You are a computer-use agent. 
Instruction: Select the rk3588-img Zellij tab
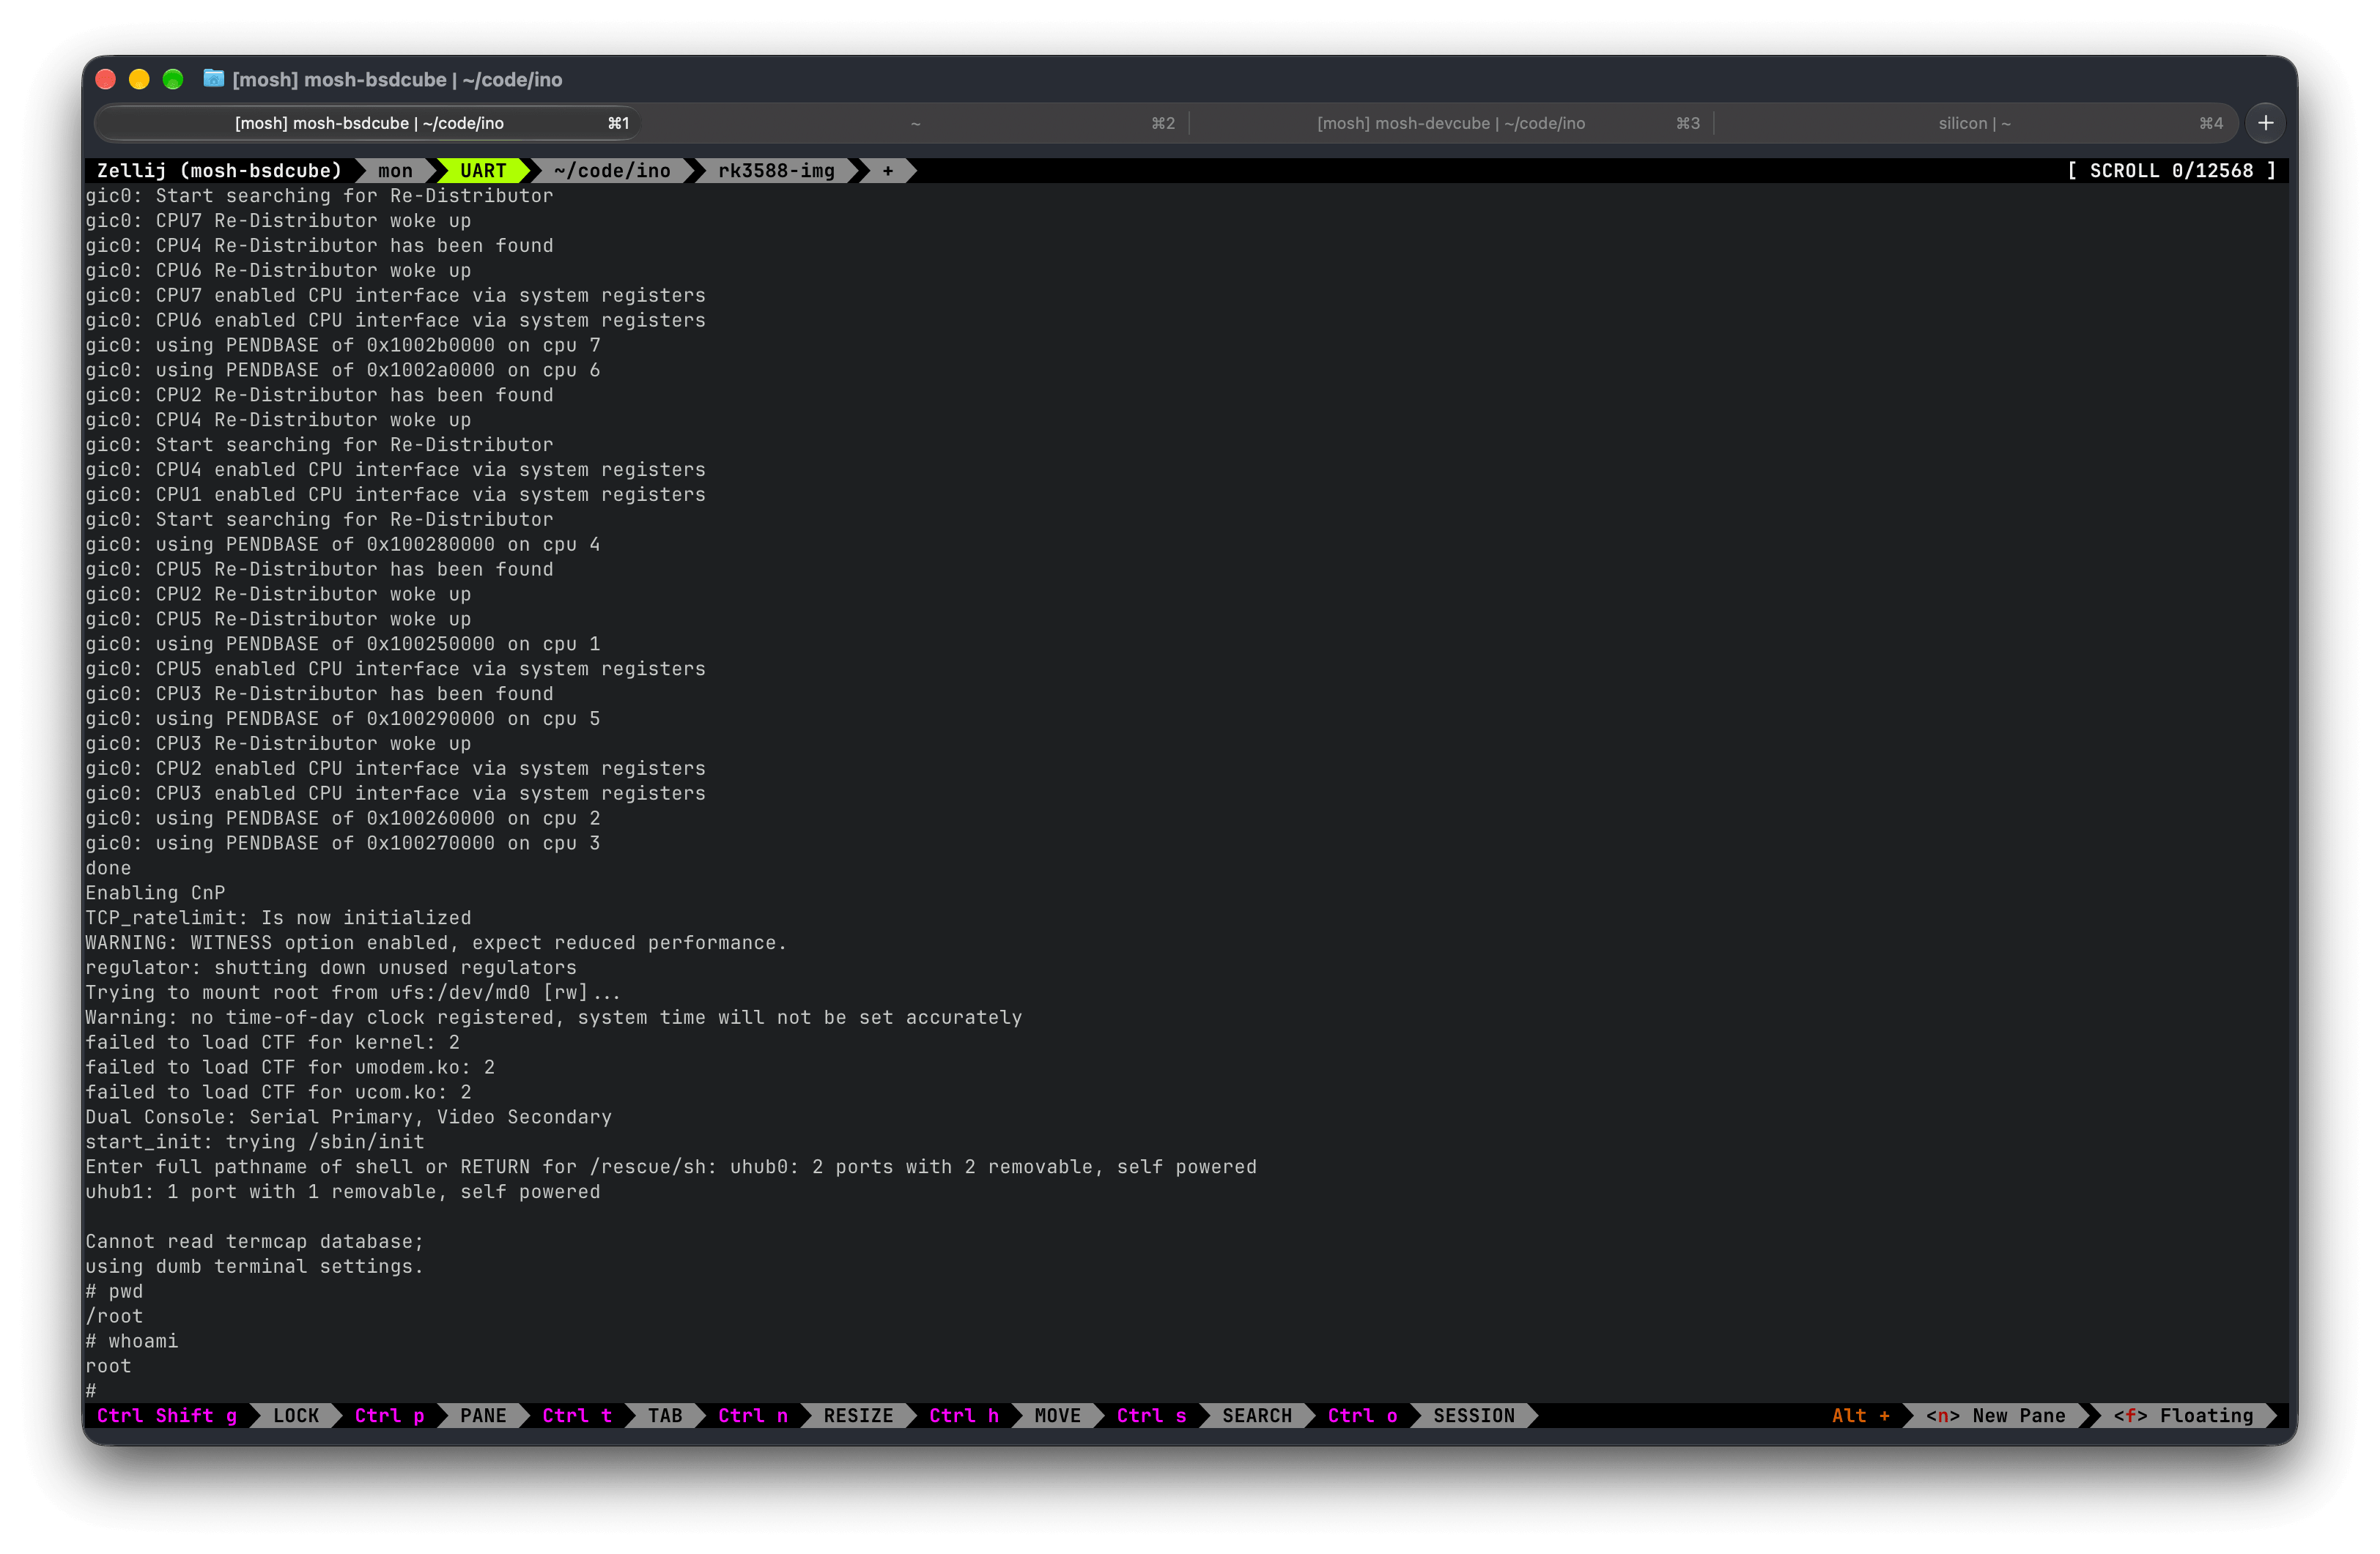tap(776, 171)
